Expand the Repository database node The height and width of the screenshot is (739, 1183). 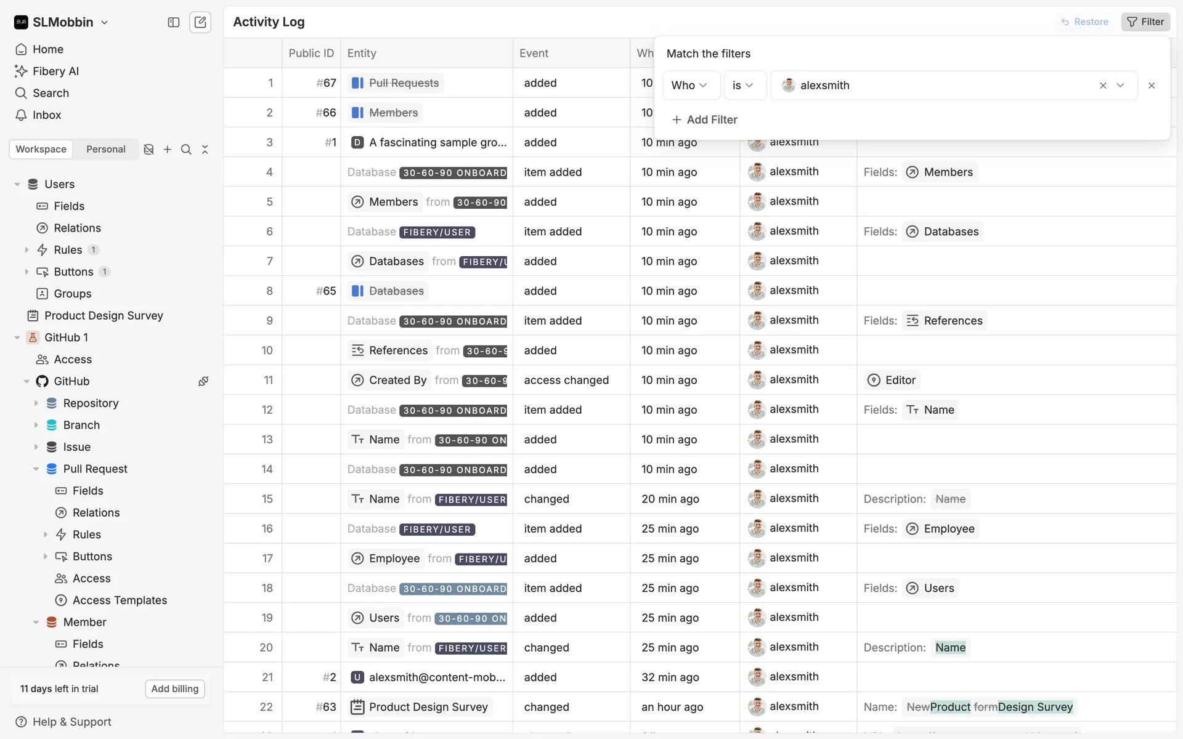[36, 403]
